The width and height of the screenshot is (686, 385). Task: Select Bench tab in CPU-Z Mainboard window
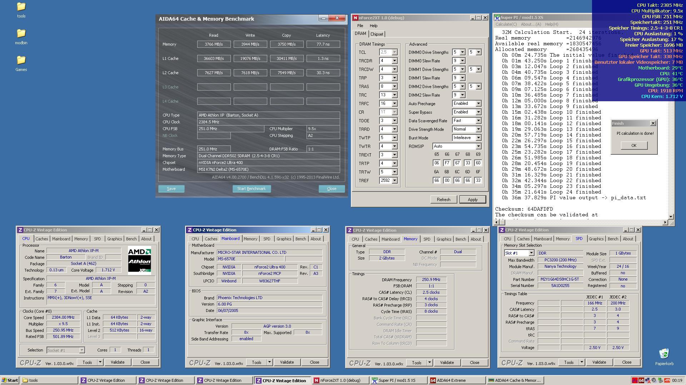click(300, 239)
